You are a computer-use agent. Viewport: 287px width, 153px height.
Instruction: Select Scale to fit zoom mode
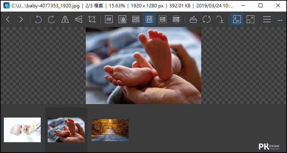(163, 19)
